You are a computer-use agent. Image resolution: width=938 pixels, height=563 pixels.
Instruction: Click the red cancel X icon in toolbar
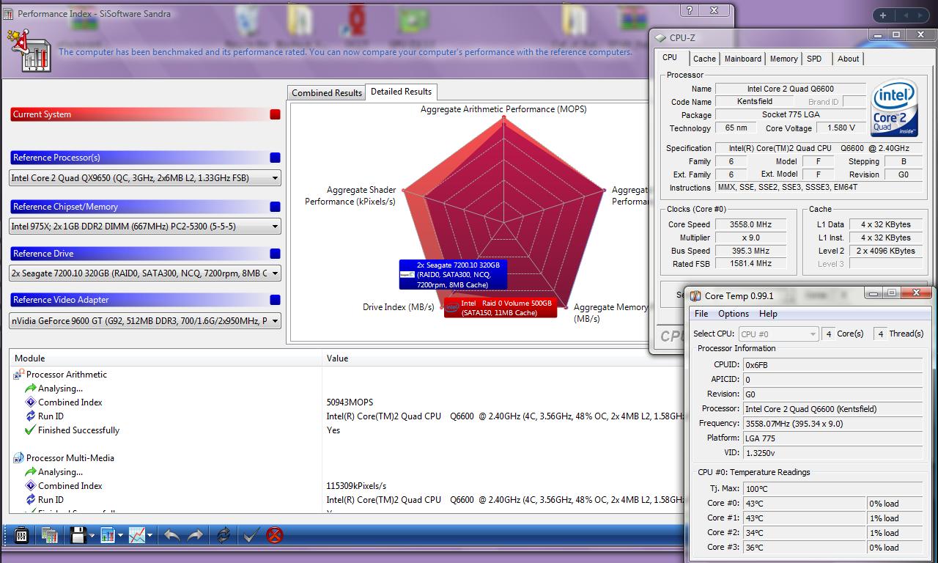pyautogui.click(x=275, y=535)
